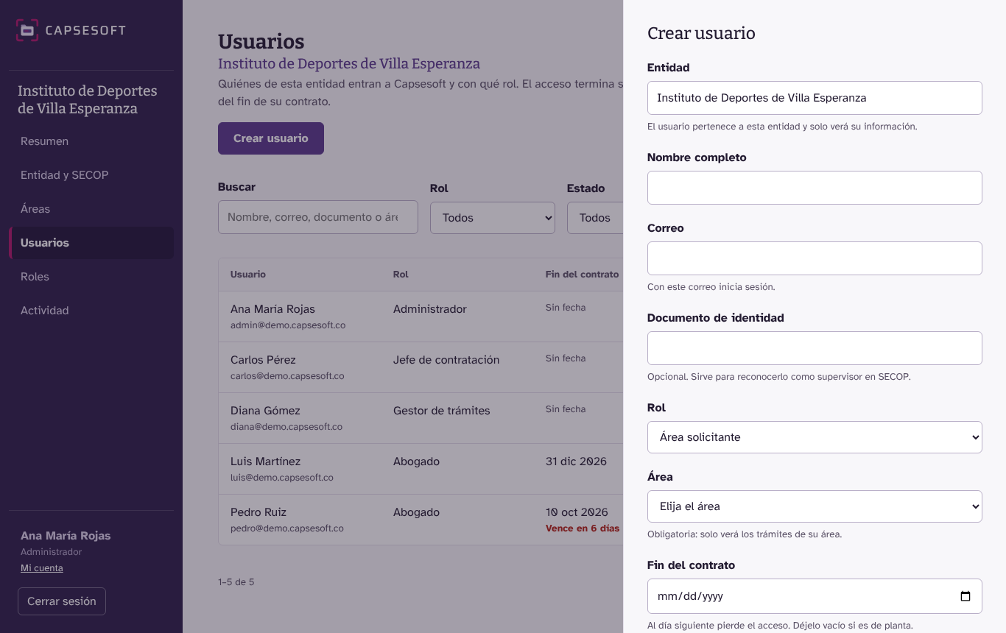Open Entidad y SECOP in the sidebar

coord(91,175)
